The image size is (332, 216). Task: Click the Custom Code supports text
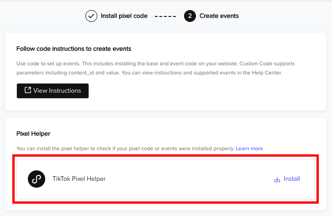tap(267, 63)
